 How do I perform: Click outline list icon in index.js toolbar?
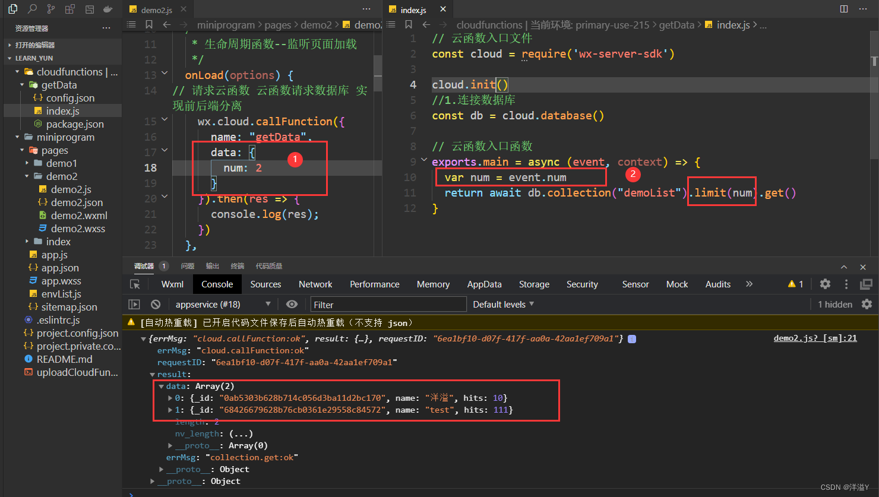[x=391, y=24]
